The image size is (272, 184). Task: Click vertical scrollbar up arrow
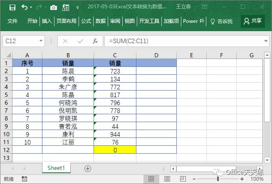click(267, 55)
